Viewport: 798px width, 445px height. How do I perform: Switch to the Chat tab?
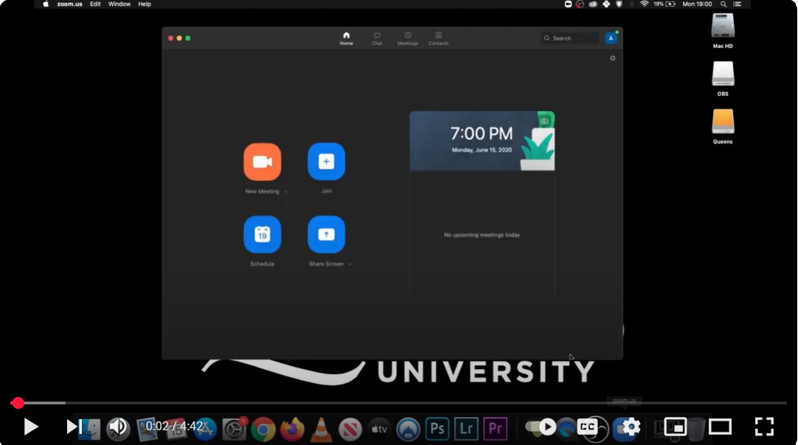coord(377,38)
